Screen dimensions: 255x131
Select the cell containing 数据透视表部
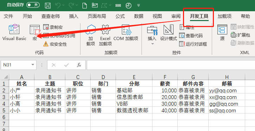coord(134,110)
